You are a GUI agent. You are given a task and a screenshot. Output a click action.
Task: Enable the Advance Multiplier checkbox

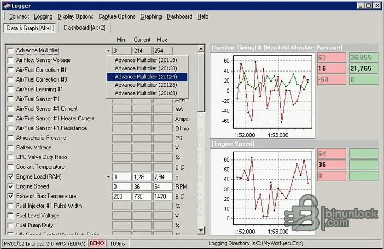click(11, 50)
